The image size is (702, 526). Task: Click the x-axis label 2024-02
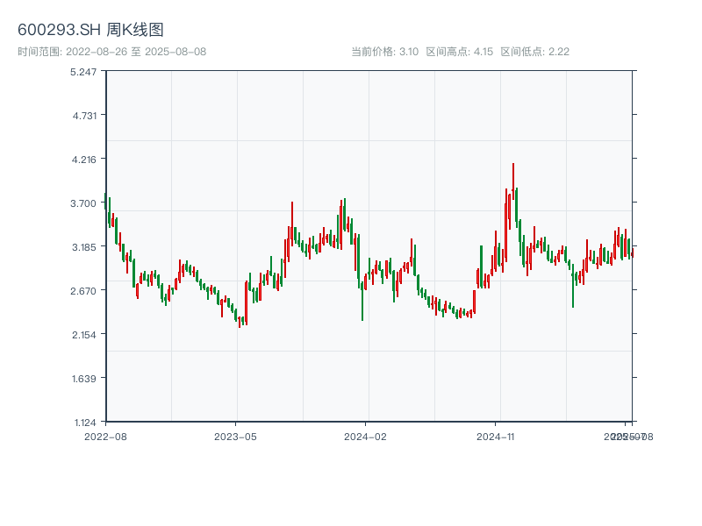coord(365,437)
